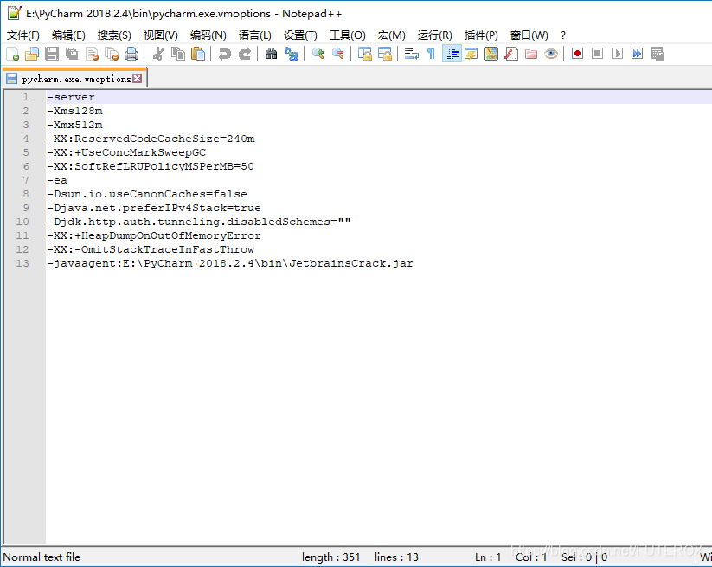Select the pycharm.exe.vmoptions tab
This screenshot has height=567, width=712.
point(74,79)
